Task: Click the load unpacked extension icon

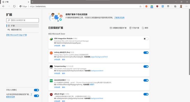Action: [x=111, y=28]
